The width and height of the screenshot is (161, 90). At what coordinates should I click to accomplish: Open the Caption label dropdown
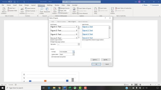[x=73, y=54]
